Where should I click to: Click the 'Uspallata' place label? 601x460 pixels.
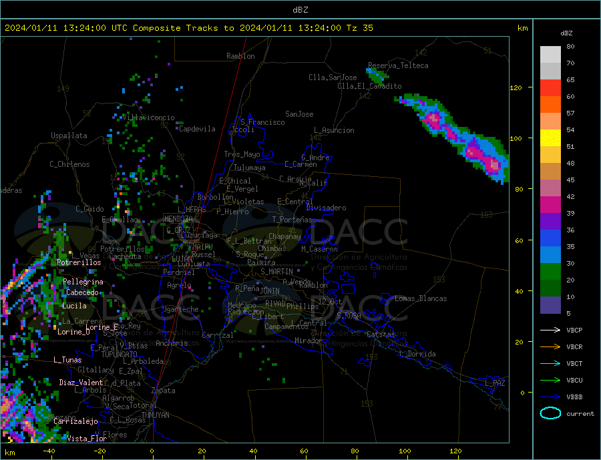[x=69, y=136]
